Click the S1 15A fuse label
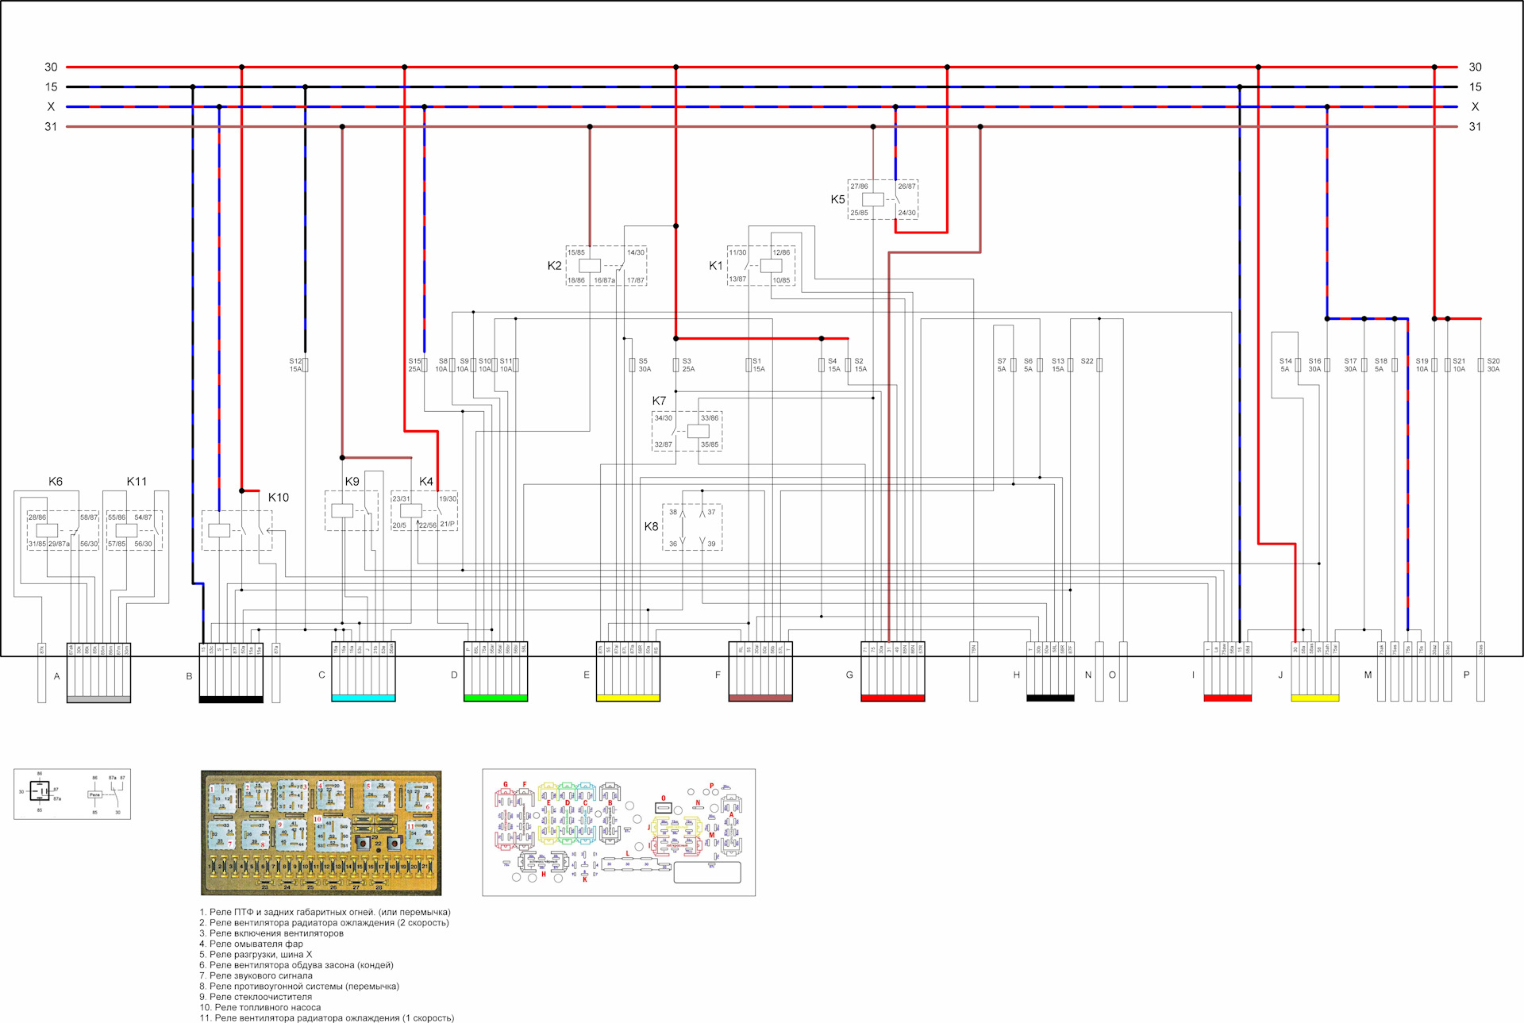 coord(759,365)
